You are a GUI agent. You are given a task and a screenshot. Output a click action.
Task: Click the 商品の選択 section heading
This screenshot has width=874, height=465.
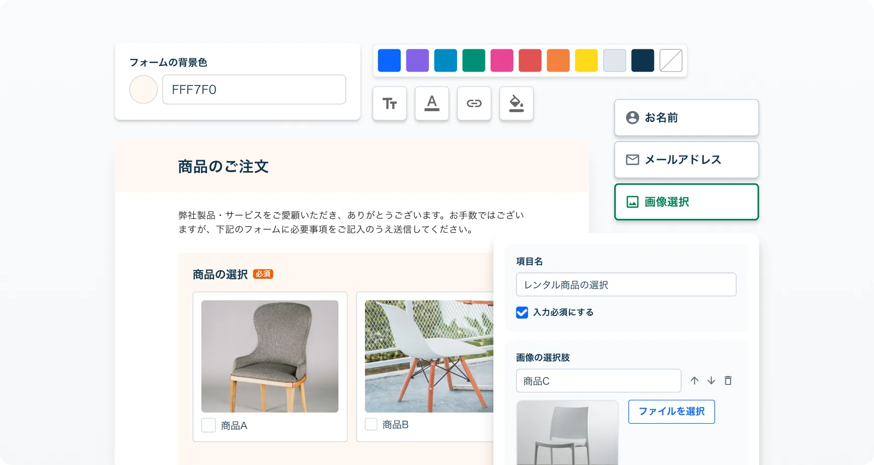pos(220,274)
